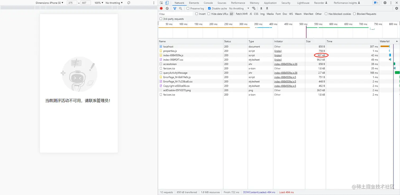Open Network panel No throttling dropdown
This screenshot has height=195, width=400.
click(239, 8)
